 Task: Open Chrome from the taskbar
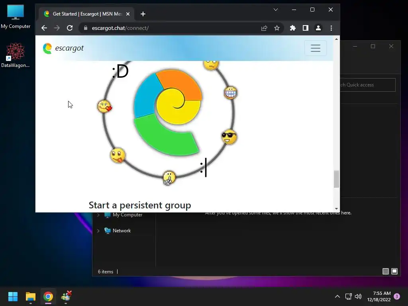click(x=48, y=296)
